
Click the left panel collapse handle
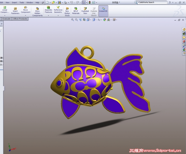4,89
